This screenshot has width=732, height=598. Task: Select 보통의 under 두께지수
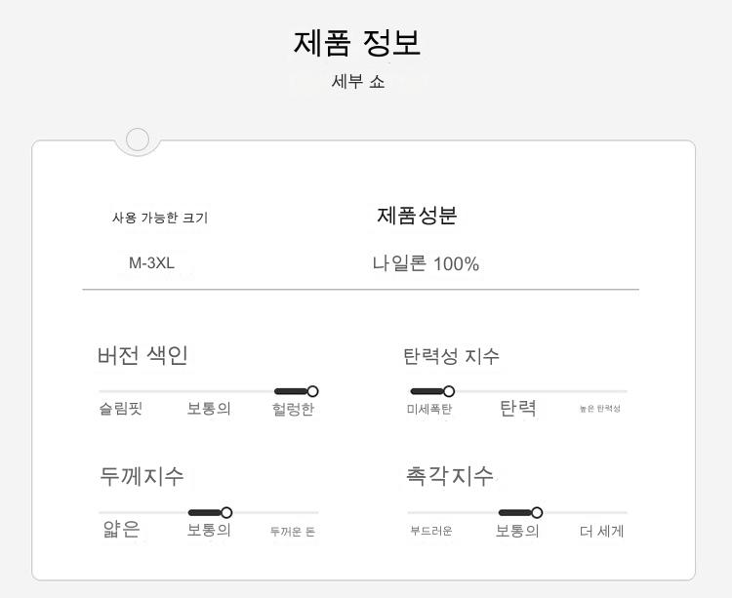click(209, 531)
